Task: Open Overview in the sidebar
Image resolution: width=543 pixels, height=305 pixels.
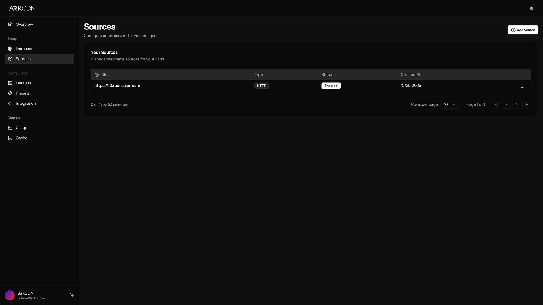Action: (39, 24)
